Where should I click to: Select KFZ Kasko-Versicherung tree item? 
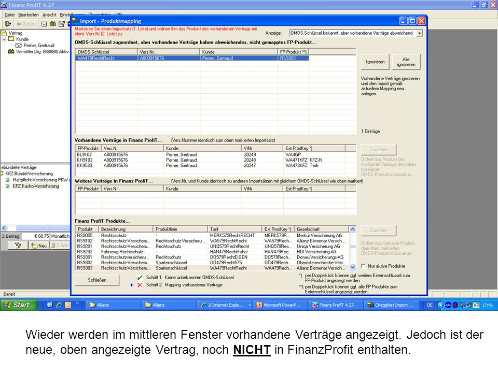(x=36, y=186)
